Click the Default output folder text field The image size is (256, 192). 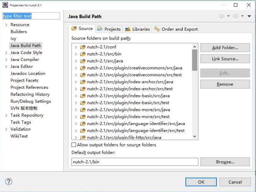135,162
